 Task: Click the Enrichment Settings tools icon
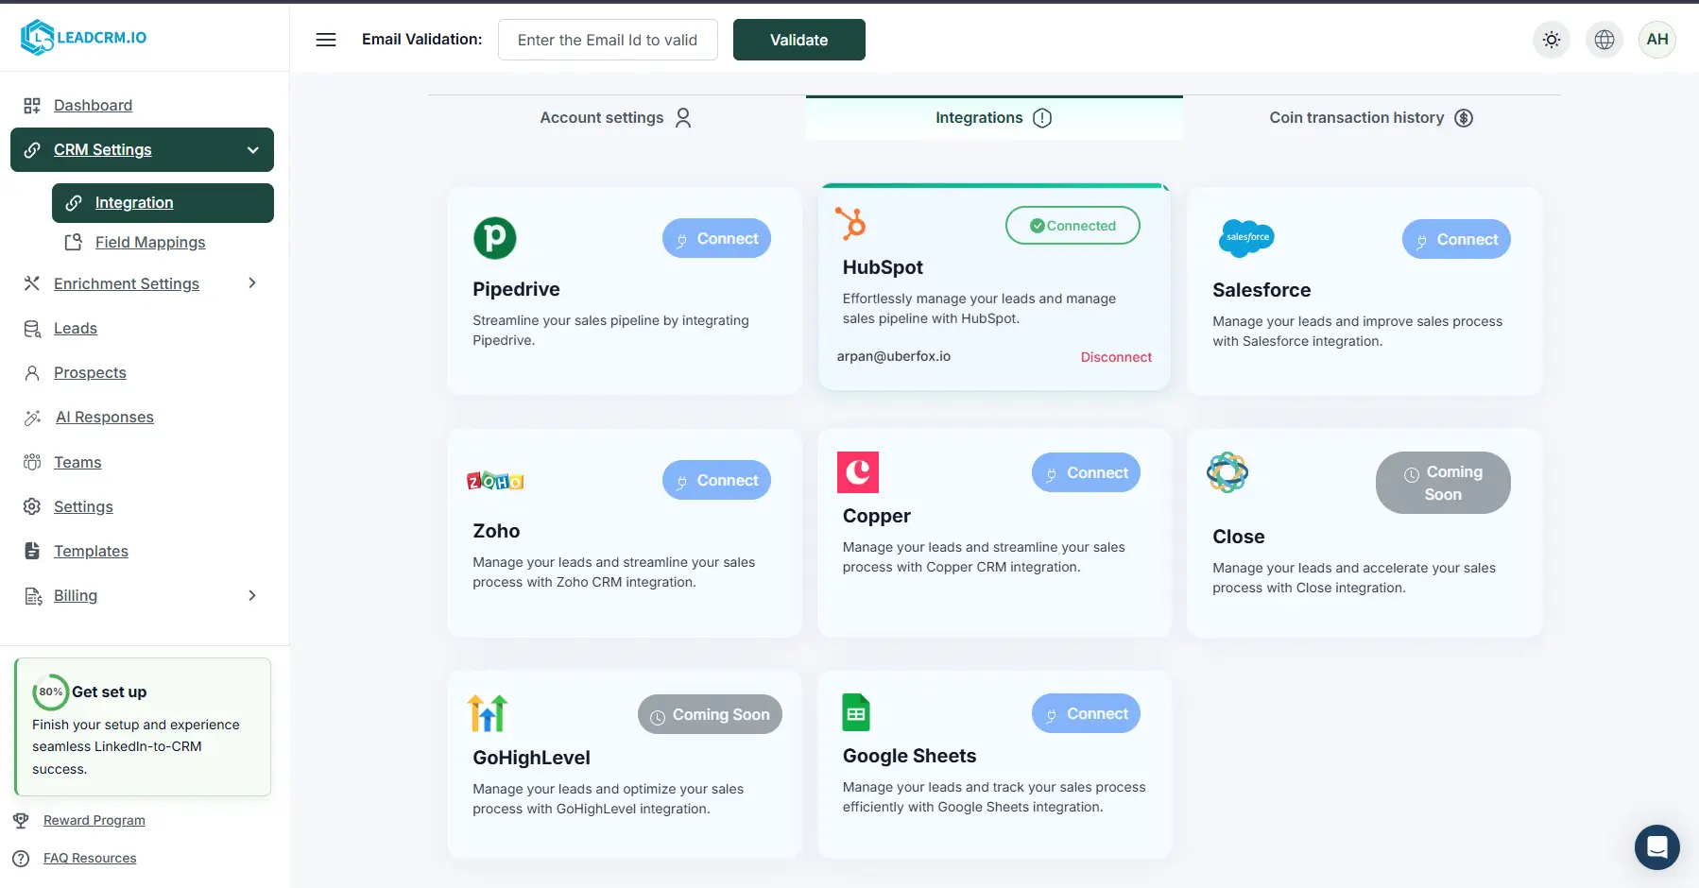coord(32,283)
